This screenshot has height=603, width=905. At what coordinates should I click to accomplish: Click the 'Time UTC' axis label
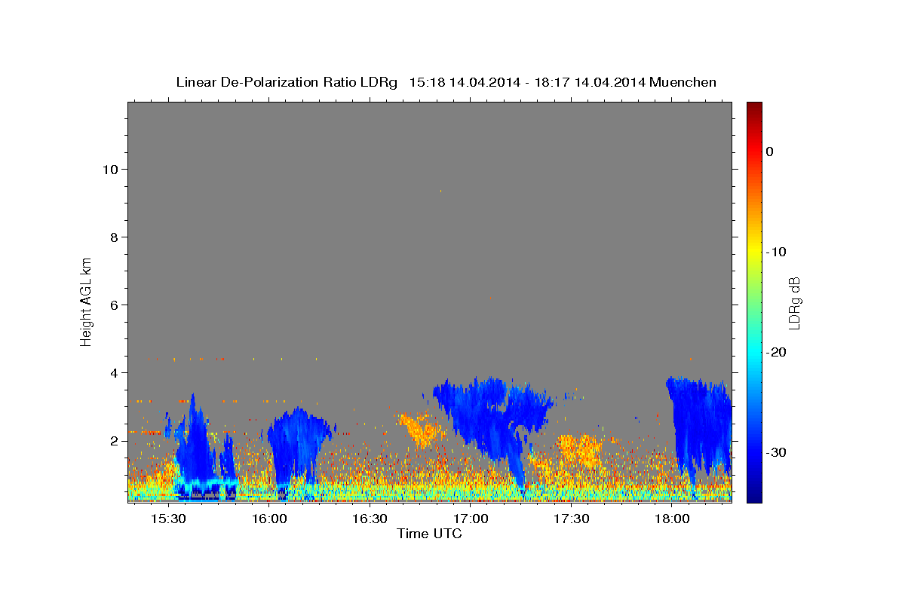429,534
